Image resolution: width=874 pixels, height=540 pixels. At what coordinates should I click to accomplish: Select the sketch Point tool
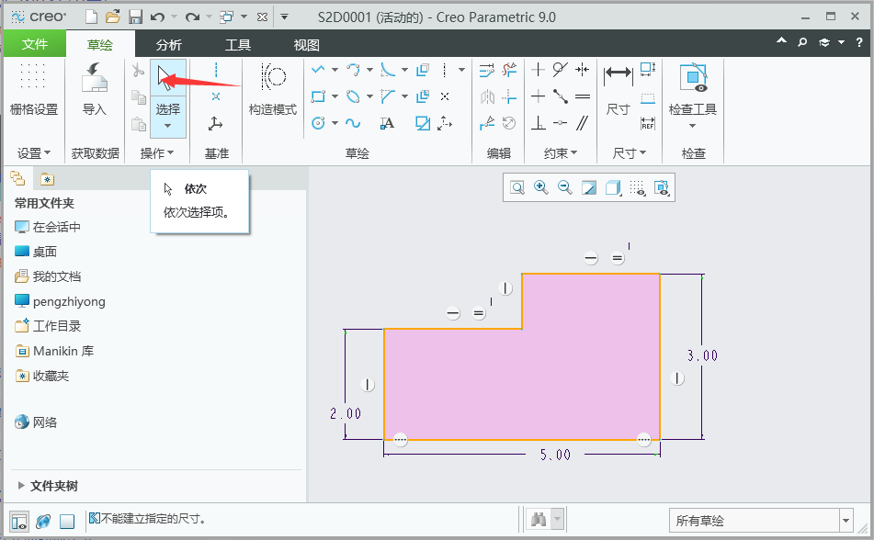[445, 96]
